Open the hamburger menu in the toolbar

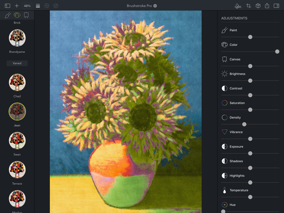point(38,6)
